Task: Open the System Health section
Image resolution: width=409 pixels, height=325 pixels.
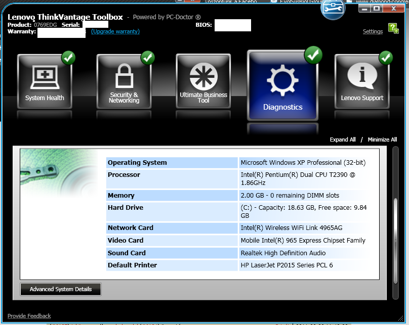Action: (45, 81)
